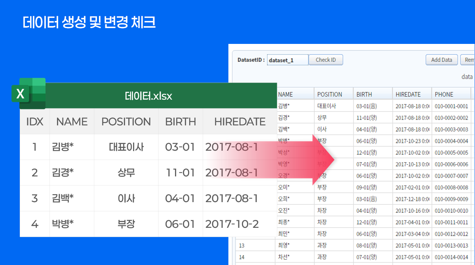This screenshot has width=475, height=265.
Task: Select the 04-01 birth cell in Excel table
Action: [x=180, y=198]
